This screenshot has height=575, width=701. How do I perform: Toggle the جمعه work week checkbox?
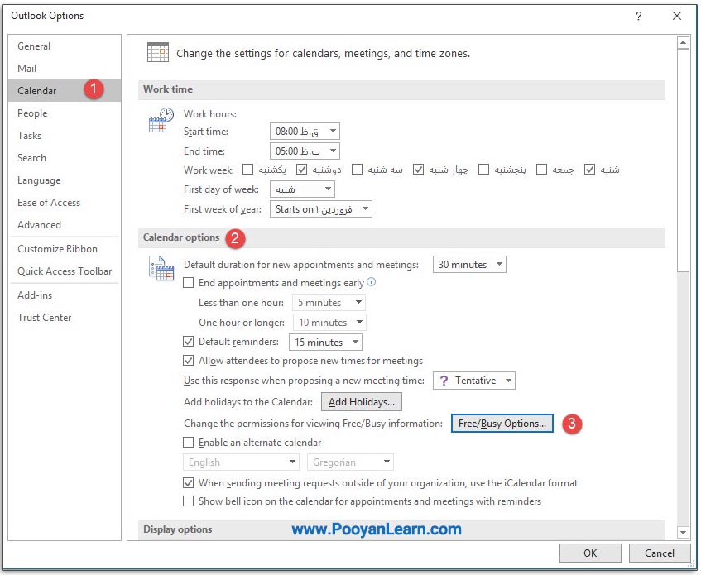pyautogui.click(x=541, y=170)
